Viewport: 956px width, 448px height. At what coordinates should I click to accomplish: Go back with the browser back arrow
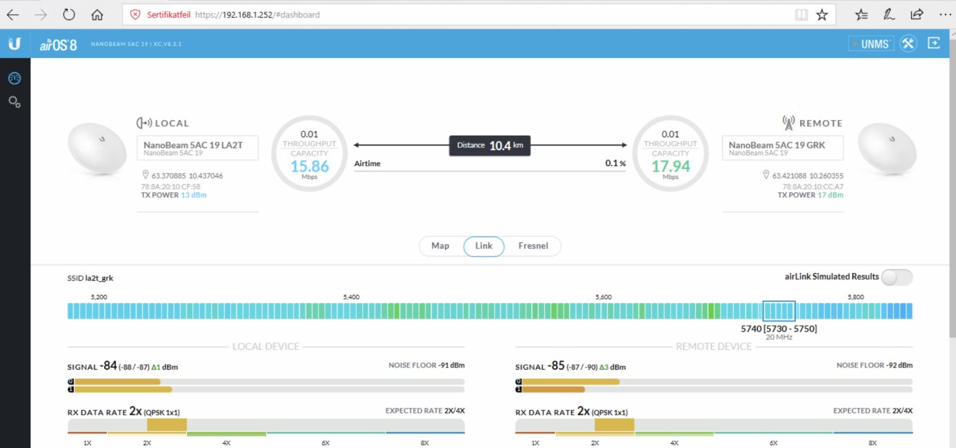point(13,14)
